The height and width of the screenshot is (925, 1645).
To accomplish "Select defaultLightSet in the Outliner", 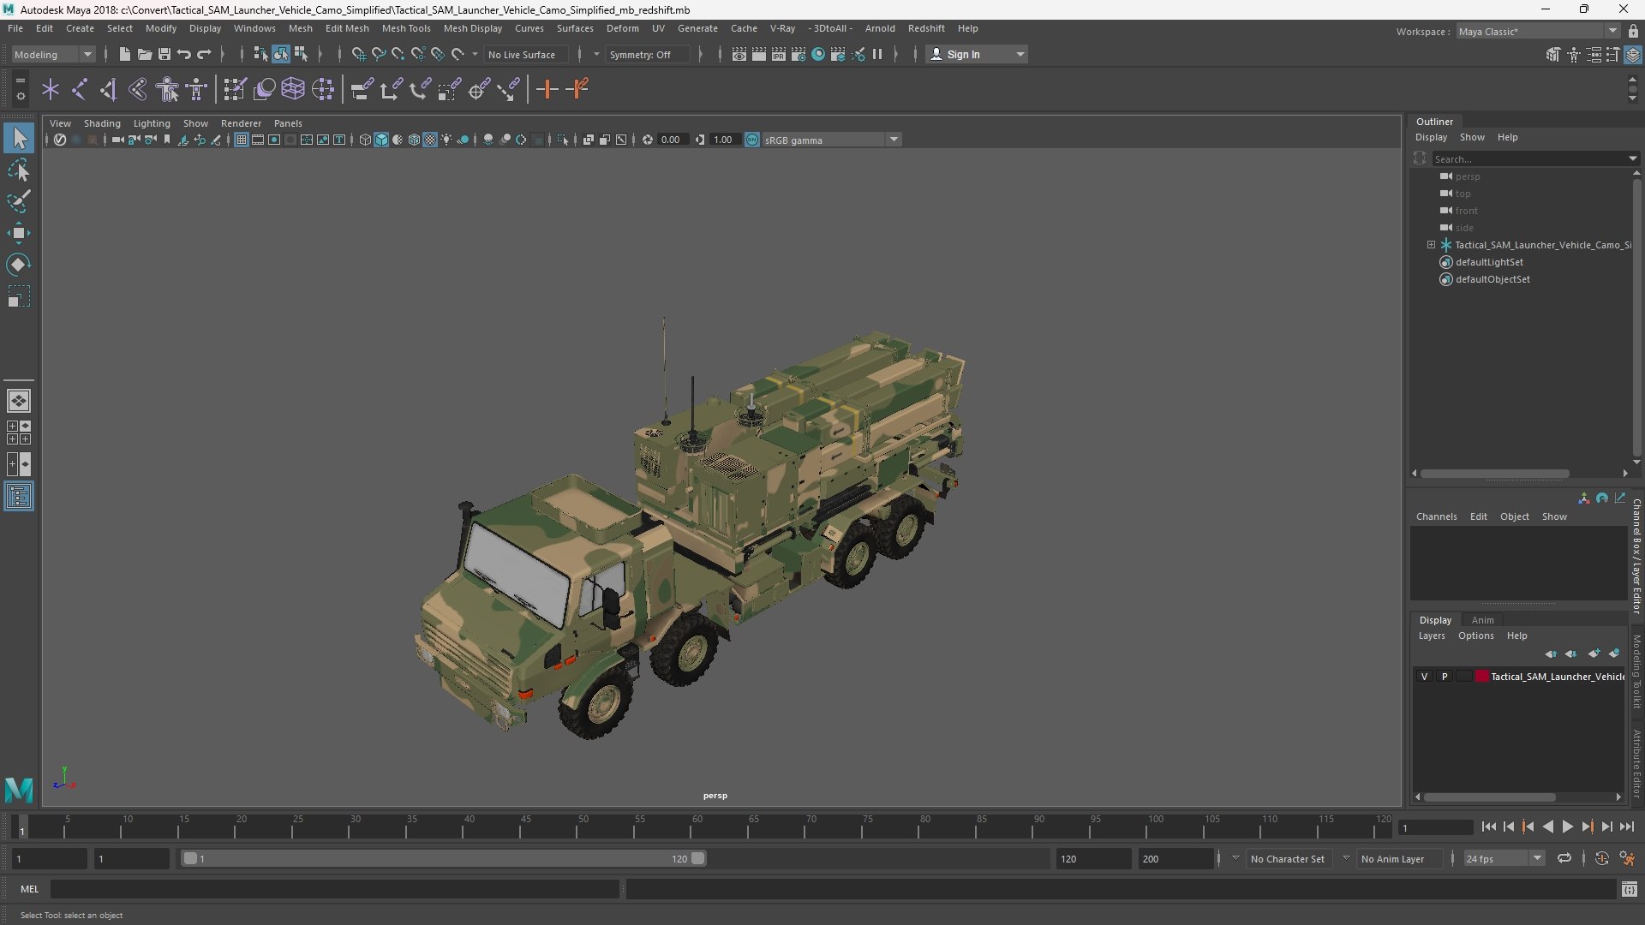I will [x=1489, y=262].
